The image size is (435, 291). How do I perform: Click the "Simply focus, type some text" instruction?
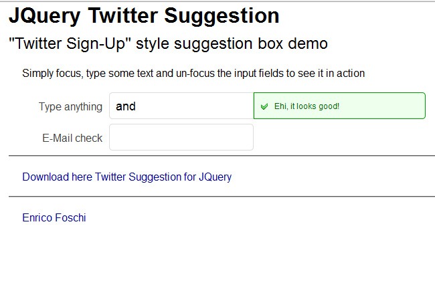193,74
